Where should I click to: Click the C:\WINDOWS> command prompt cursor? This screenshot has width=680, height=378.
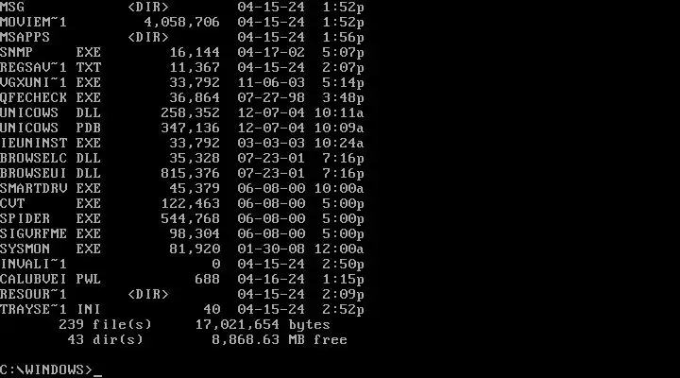[x=98, y=370]
